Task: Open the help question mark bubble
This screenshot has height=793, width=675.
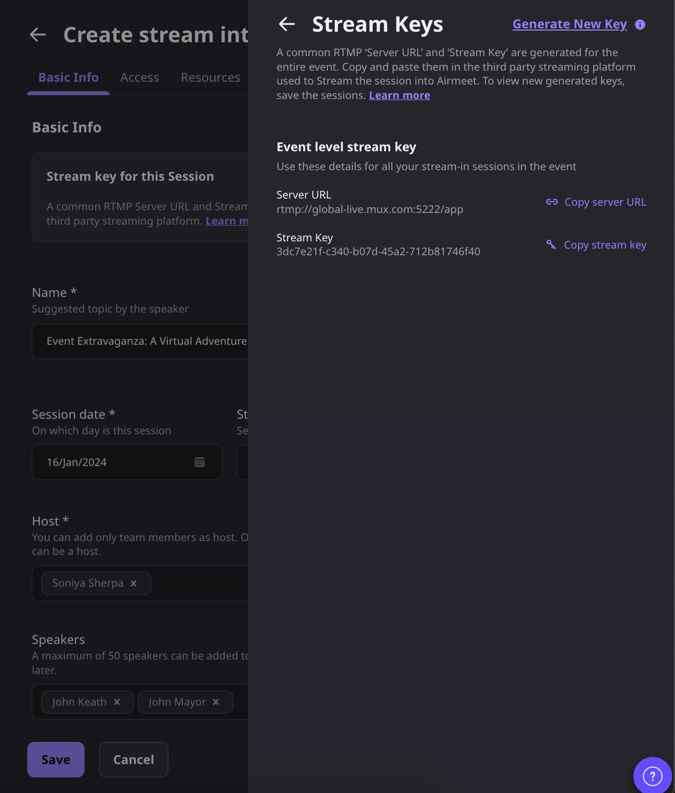Action: [x=653, y=776]
